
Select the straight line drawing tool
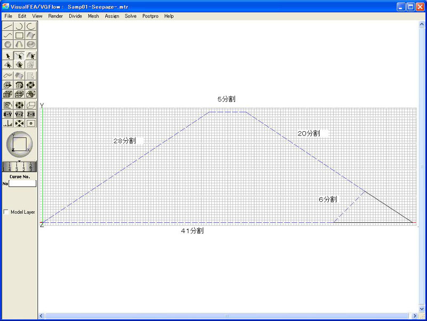pos(8,26)
